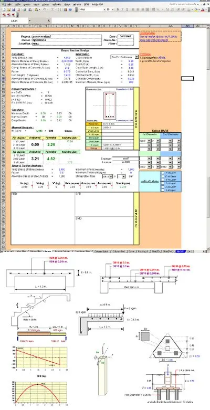Viewport: 210px width, 410px height.
Task: Click the provided area value 2.26
Action: (x=51, y=144)
